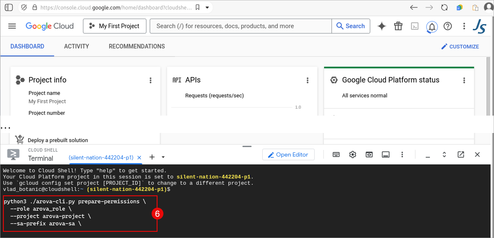Close the silent-nation-442204-p1 terminal tab
This screenshot has width=494, height=238.
(x=139, y=158)
